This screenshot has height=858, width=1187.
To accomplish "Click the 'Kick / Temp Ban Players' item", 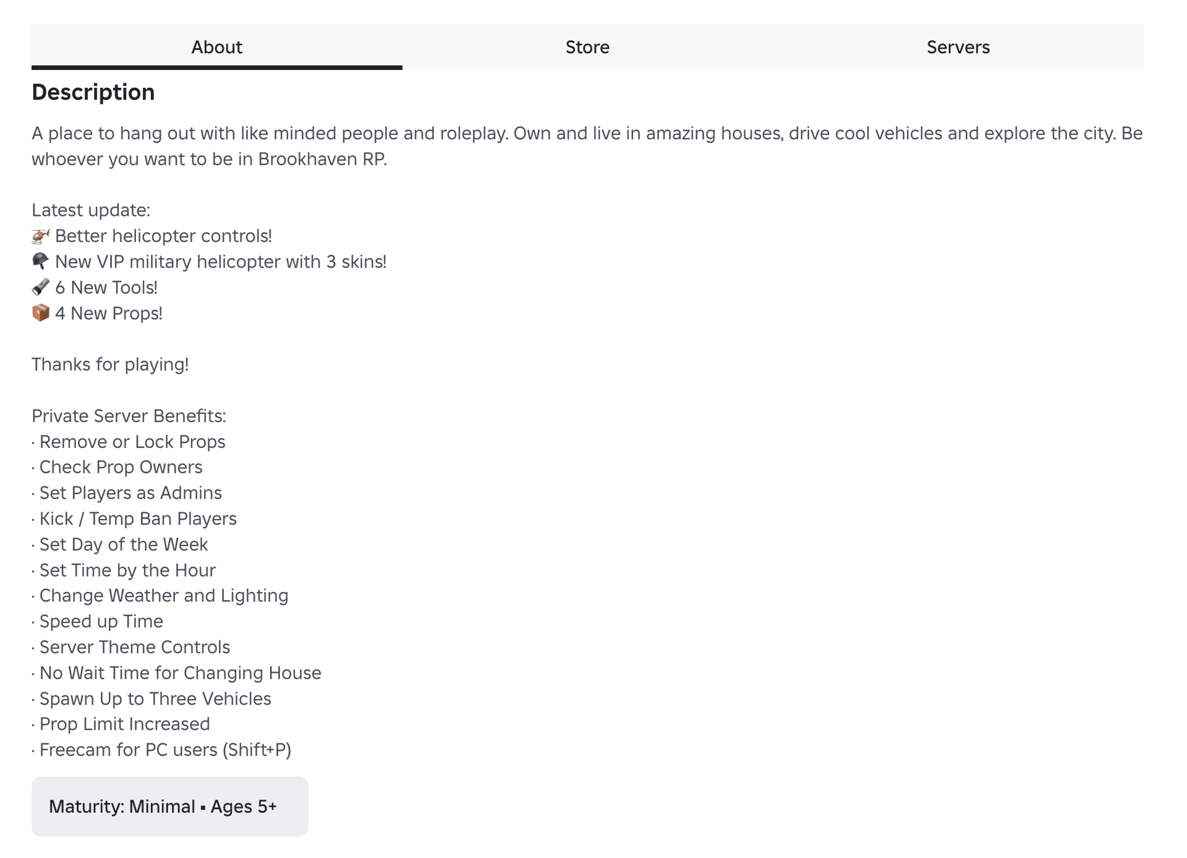I will pyautogui.click(x=138, y=518).
